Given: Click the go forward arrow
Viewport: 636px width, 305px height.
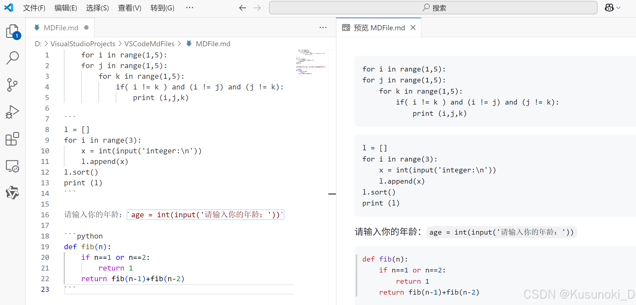Looking at the screenshot, I should point(257,8).
